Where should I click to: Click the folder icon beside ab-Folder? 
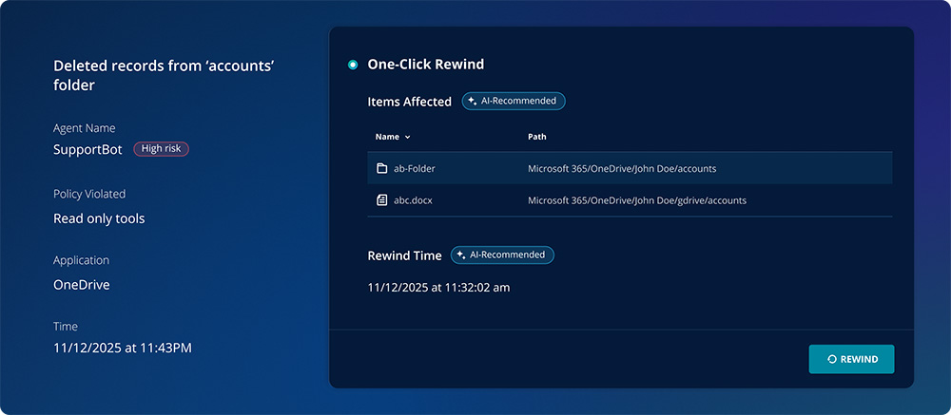(x=381, y=169)
